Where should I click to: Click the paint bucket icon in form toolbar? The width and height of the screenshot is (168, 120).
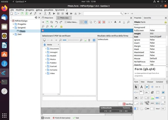[x=52, y=26]
